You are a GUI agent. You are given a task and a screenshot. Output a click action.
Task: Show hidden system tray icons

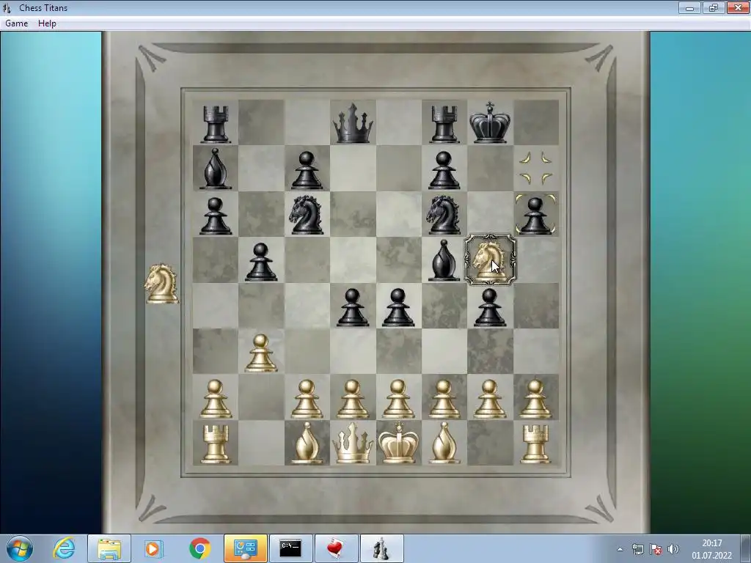point(620,550)
